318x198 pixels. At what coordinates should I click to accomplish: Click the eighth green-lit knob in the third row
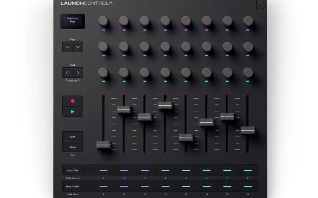tap(248, 72)
